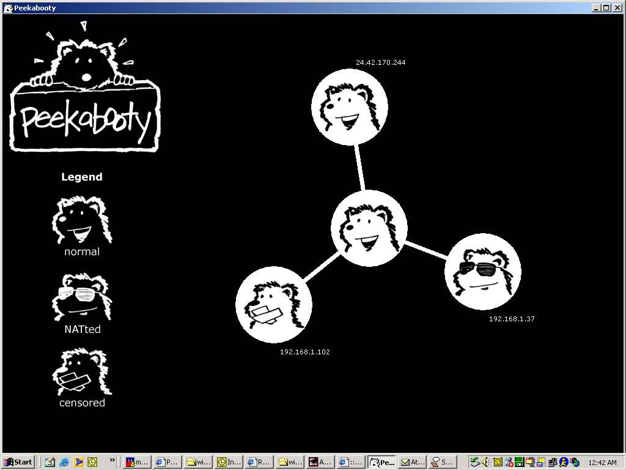The height and width of the screenshot is (470, 626).
Task: Open the Peekabooty title bar system icon
Action: point(8,7)
